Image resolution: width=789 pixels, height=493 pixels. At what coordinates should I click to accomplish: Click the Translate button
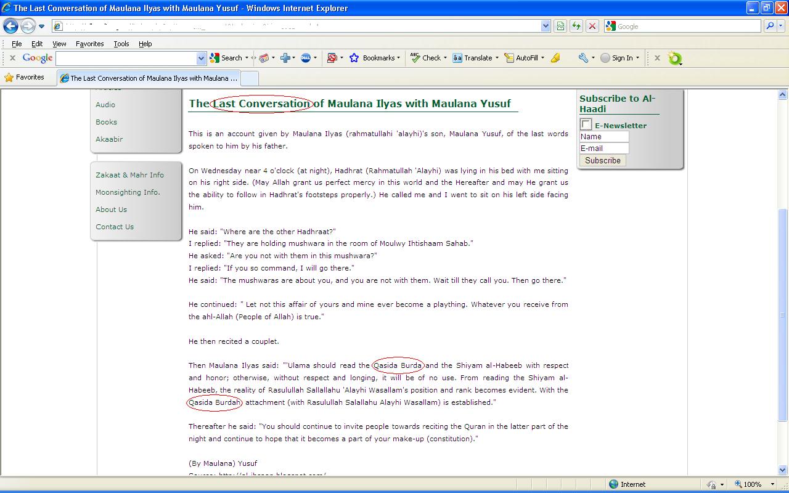472,58
